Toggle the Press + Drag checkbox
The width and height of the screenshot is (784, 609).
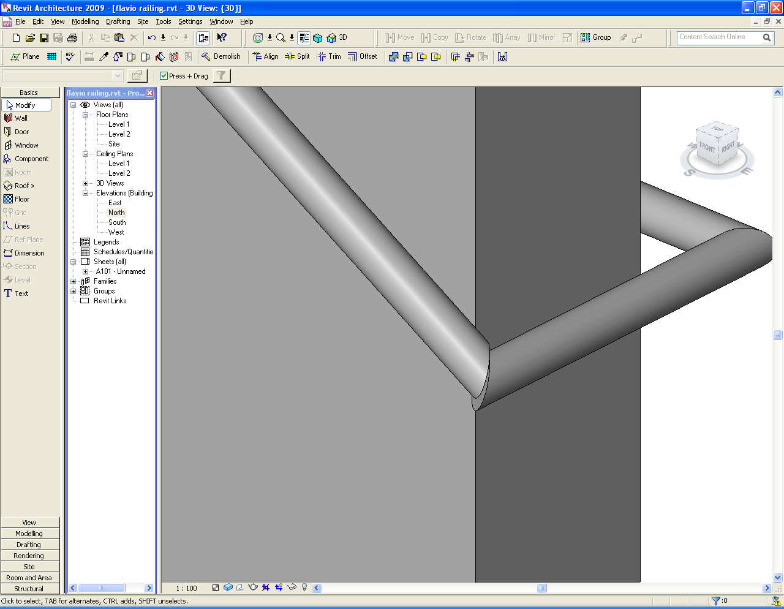click(x=164, y=76)
